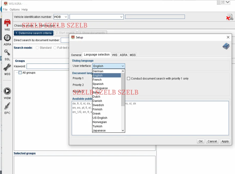
Task: Click the Direct search document number field
Action: (65, 40)
